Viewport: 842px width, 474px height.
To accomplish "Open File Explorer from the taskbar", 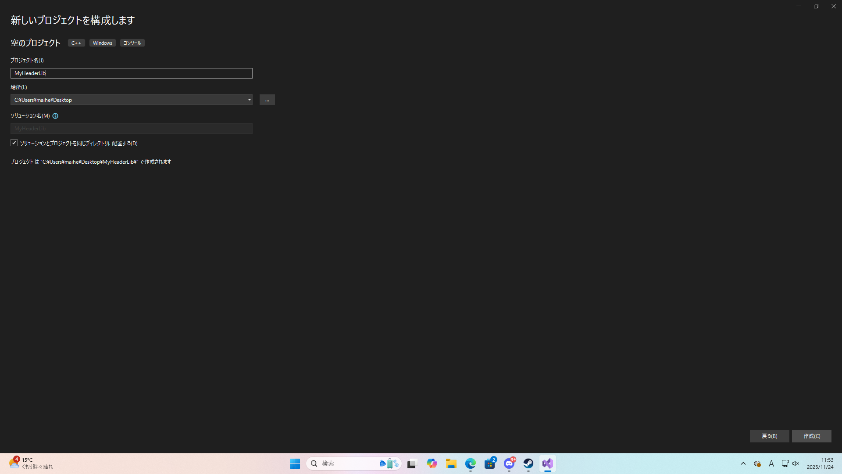I will 451,463.
